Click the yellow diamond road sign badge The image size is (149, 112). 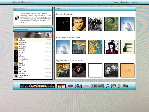click(x=119, y=86)
